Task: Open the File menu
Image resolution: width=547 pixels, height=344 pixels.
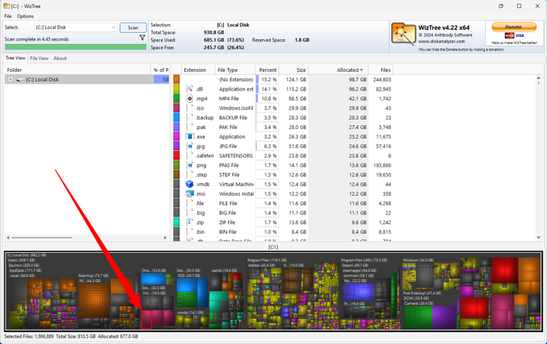Action: 8,16
